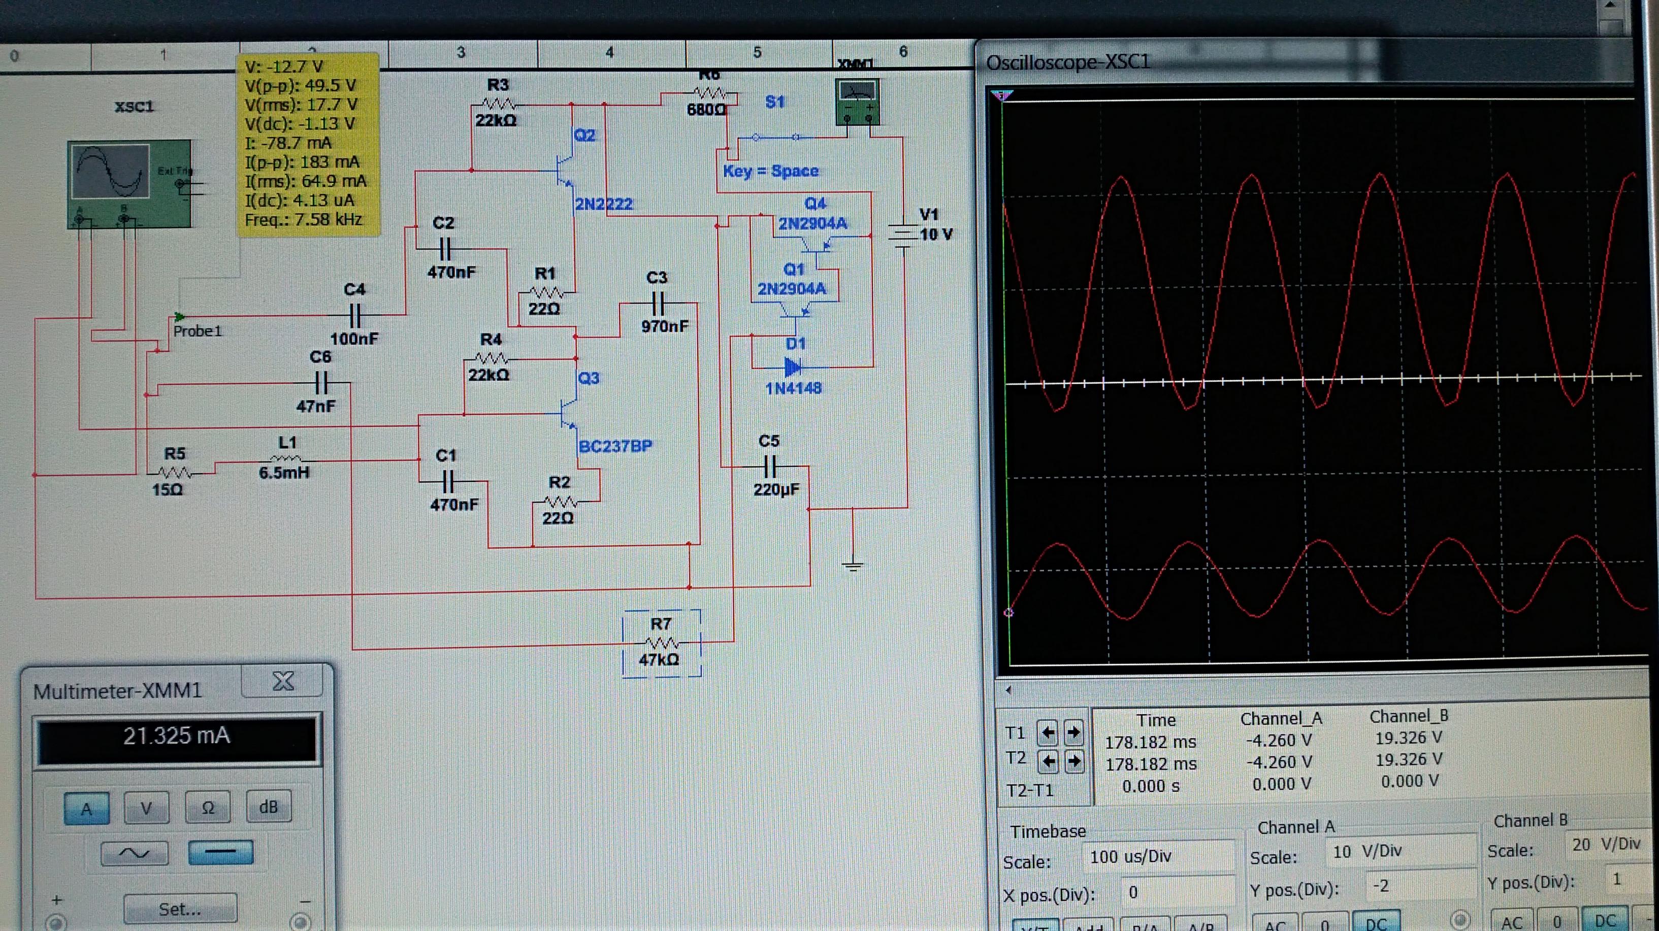Close the Multimeter-XMM1 window
Image resolution: width=1659 pixels, height=931 pixels.
pyautogui.click(x=283, y=681)
